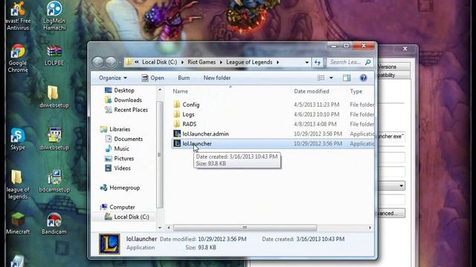Select lol.launcher.admin application icon
Screen dimensions: 476x267
177,133
